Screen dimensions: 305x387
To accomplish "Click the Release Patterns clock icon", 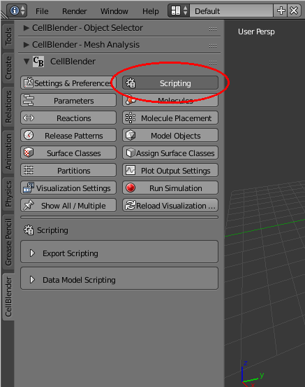I will click(x=29, y=135).
